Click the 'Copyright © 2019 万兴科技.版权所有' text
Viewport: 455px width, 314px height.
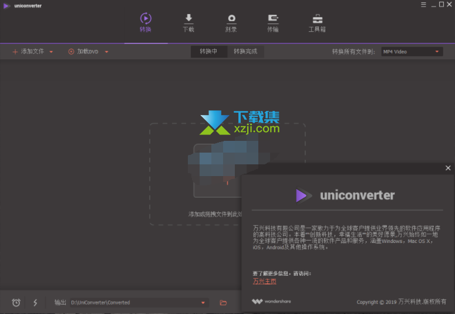pyautogui.click(x=402, y=302)
